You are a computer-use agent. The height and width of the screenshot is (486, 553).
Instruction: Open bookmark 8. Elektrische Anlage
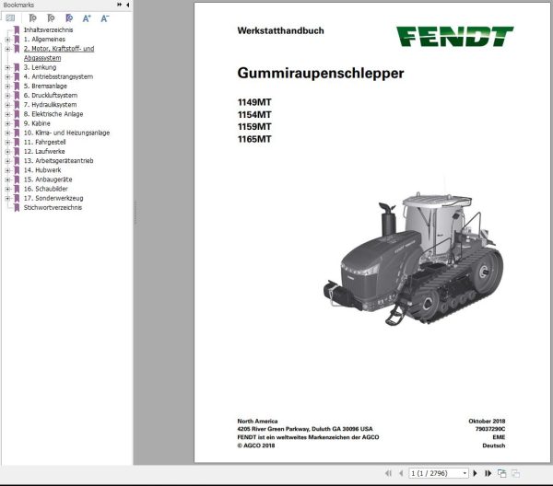pyautogui.click(x=53, y=114)
